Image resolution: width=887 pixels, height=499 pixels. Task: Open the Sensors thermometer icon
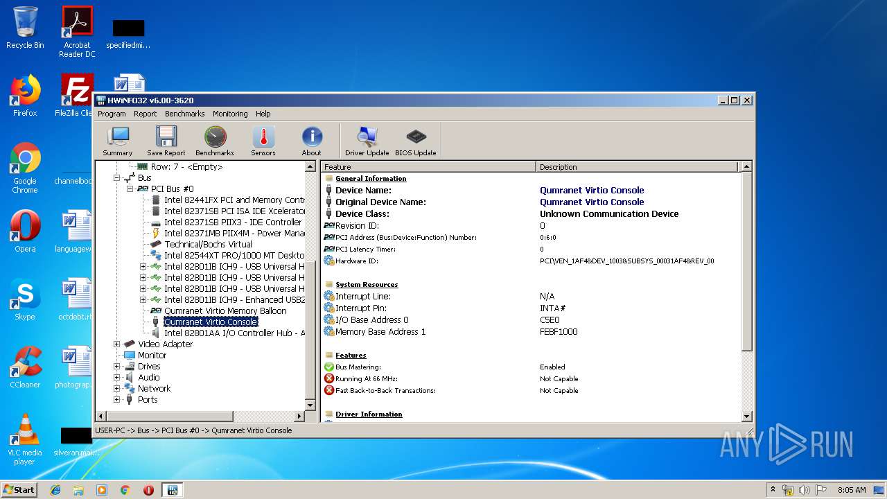(x=263, y=141)
